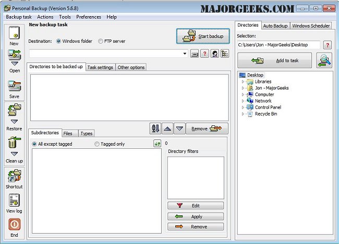Select the Directories tab

(x=248, y=25)
